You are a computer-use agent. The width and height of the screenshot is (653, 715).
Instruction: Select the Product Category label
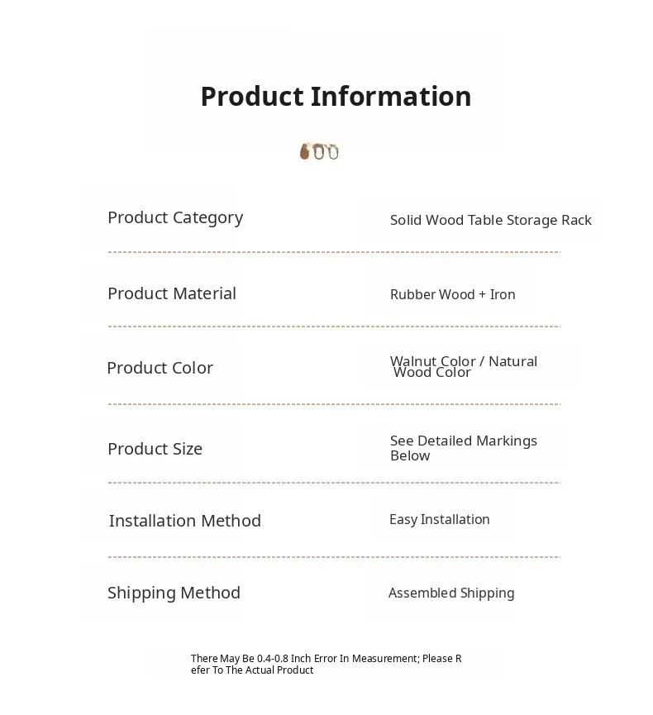point(175,217)
